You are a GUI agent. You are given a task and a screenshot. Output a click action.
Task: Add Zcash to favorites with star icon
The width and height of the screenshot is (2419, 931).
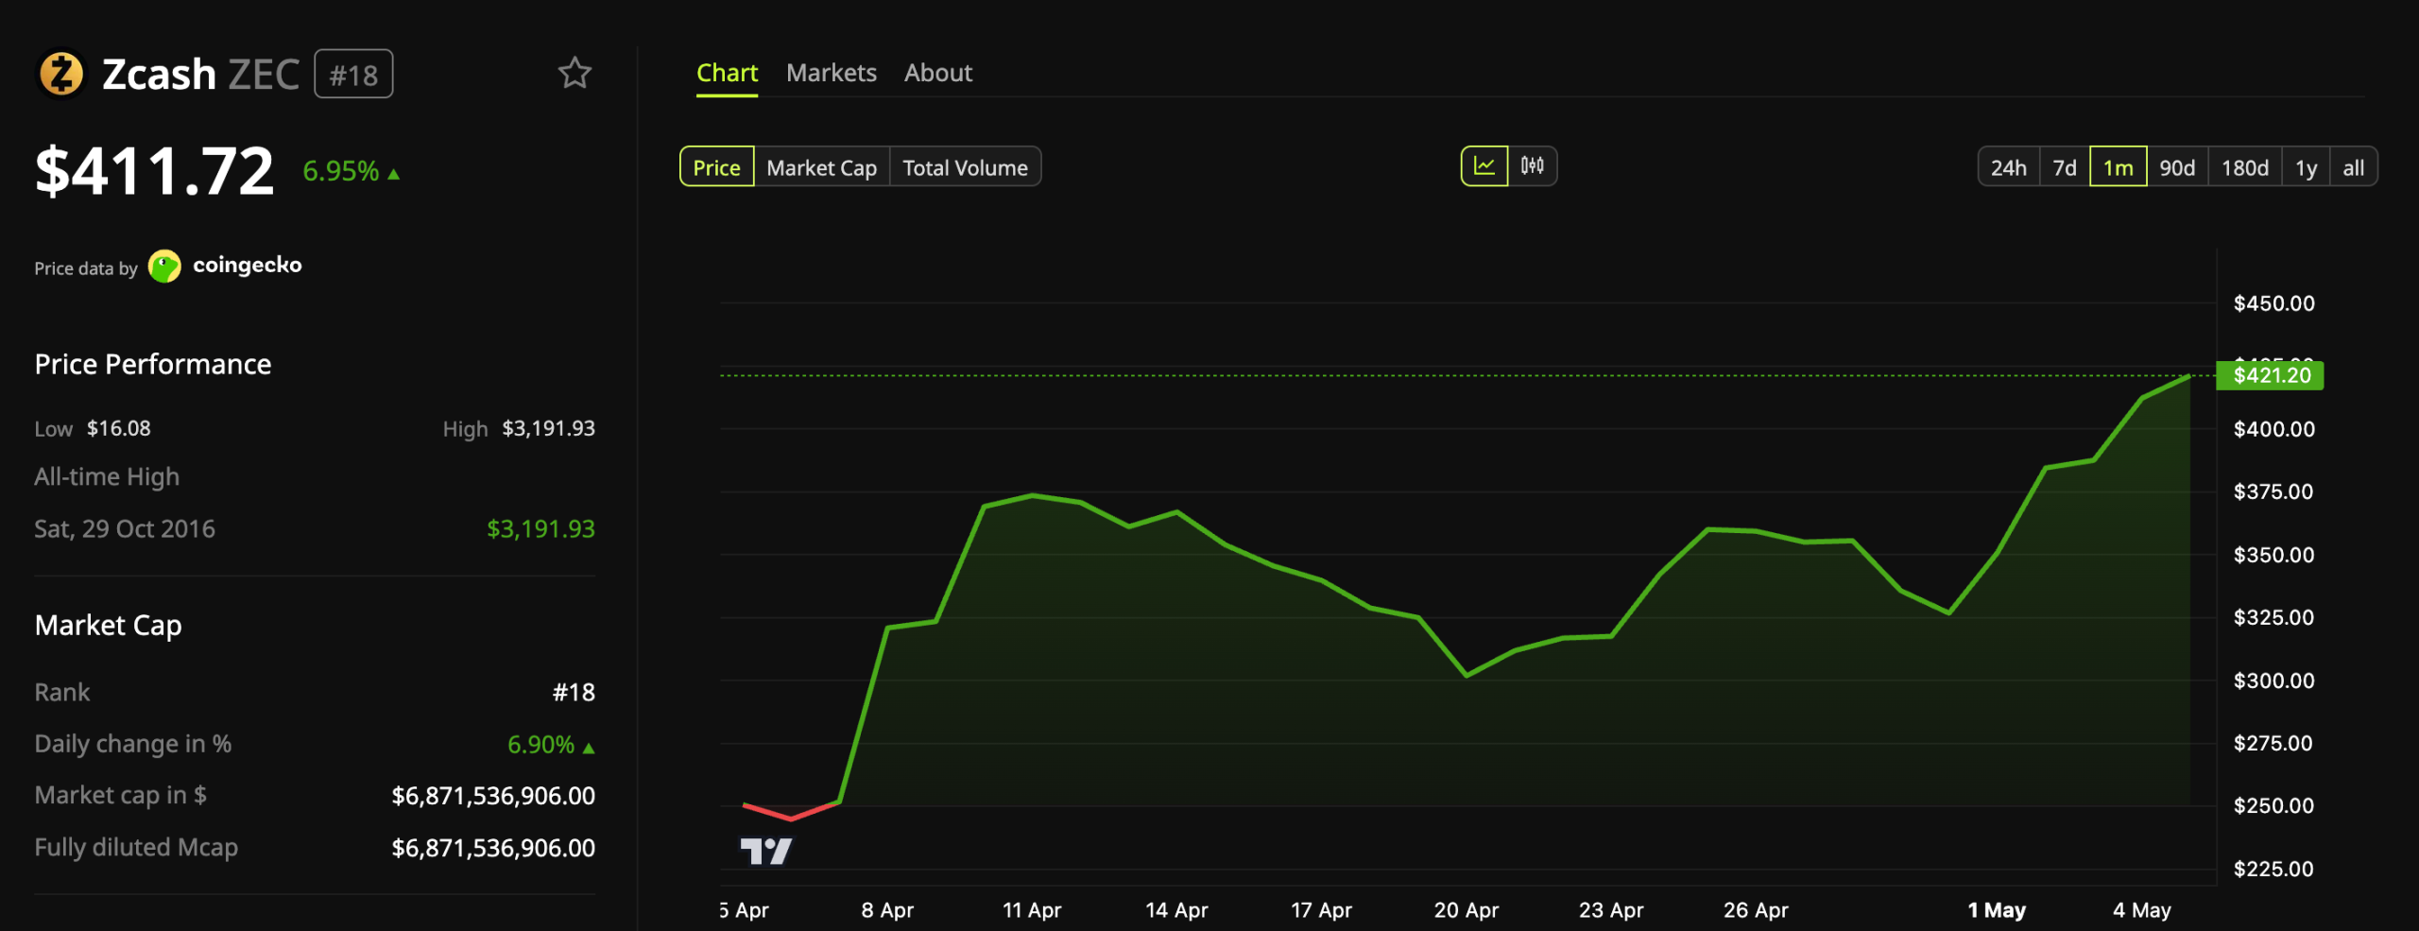tap(575, 73)
